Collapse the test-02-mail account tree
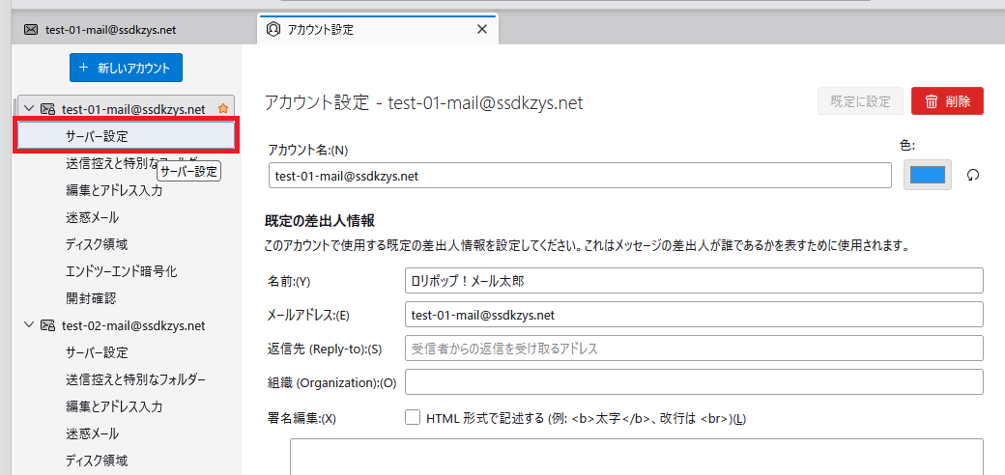Screen dimensions: 1005x475 (x=28, y=325)
